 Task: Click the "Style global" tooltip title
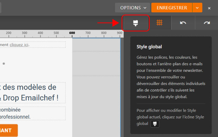pyautogui.click(x=149, y=47)
